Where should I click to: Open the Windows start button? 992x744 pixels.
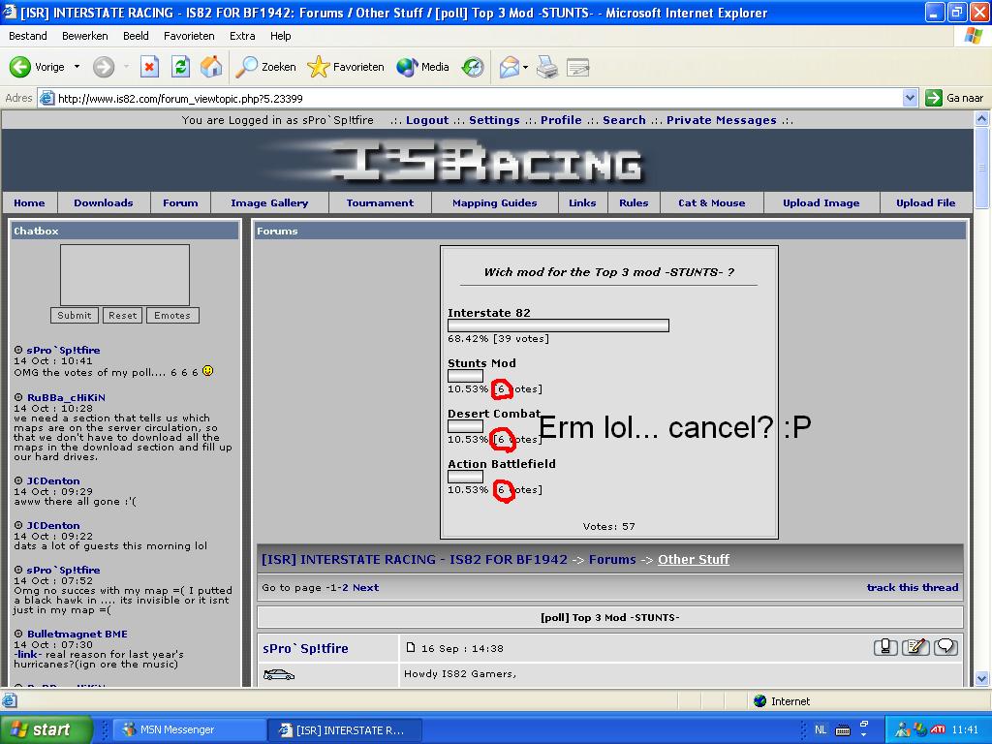tap(46, 729)
